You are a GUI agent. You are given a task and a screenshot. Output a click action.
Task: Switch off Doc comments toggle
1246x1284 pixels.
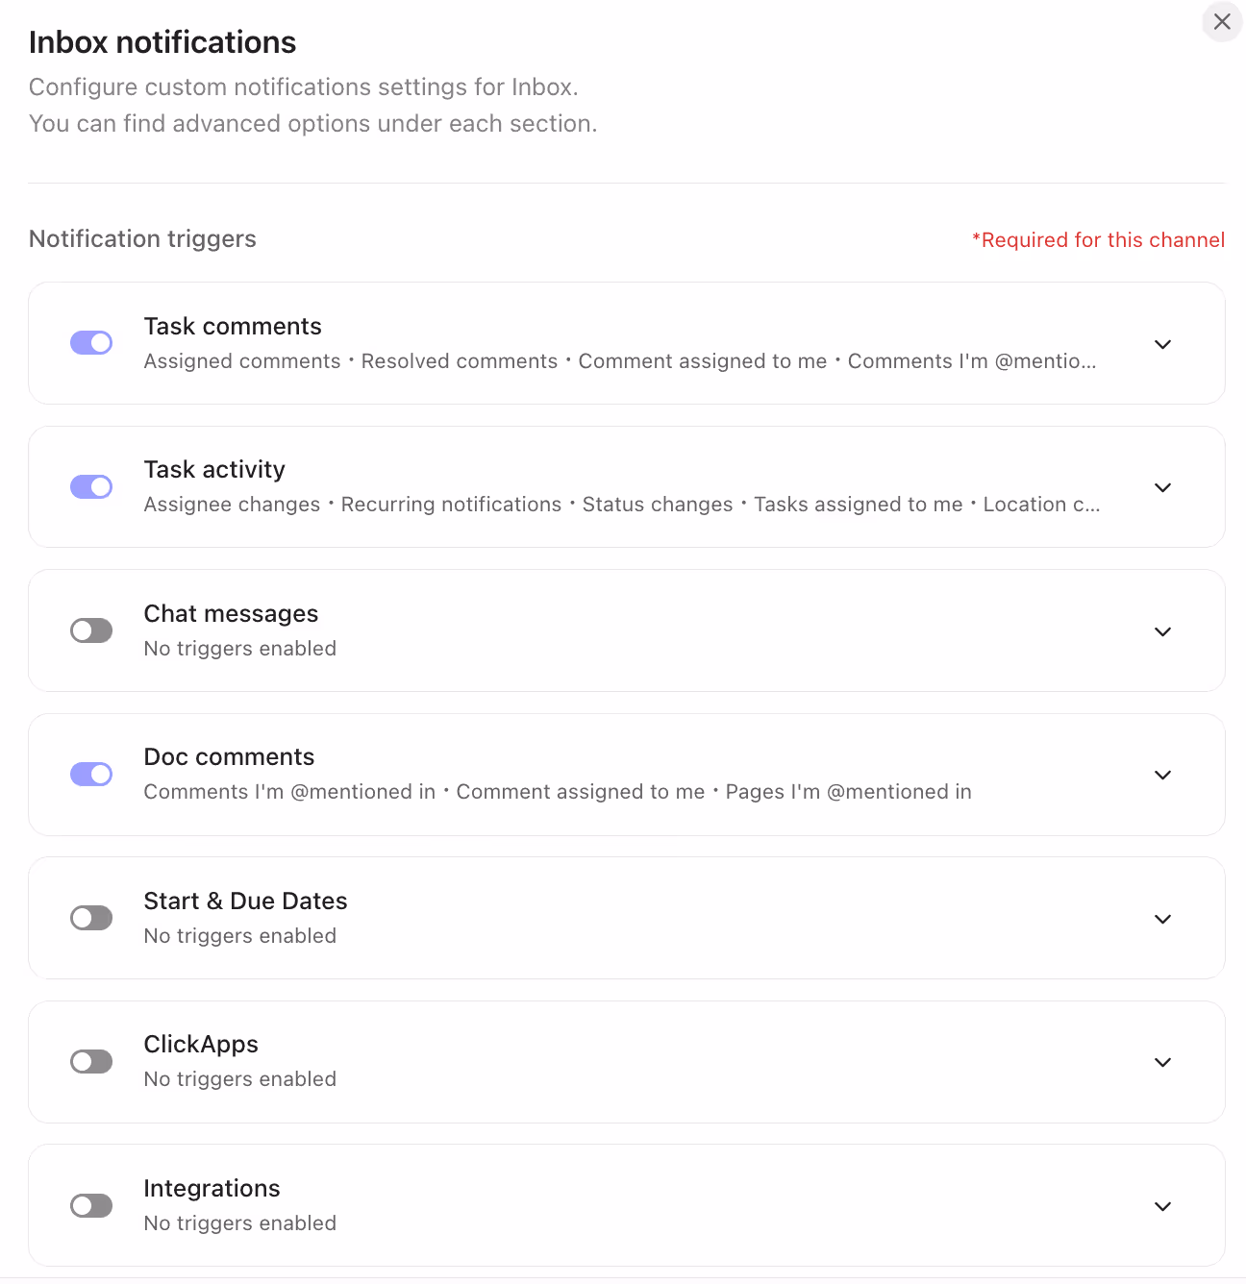pos(91,775)
